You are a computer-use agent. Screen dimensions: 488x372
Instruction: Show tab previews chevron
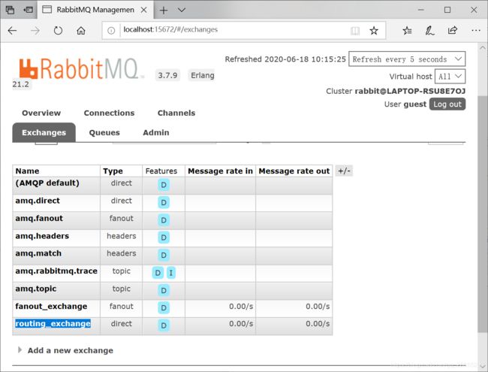(x=182, y=10)
